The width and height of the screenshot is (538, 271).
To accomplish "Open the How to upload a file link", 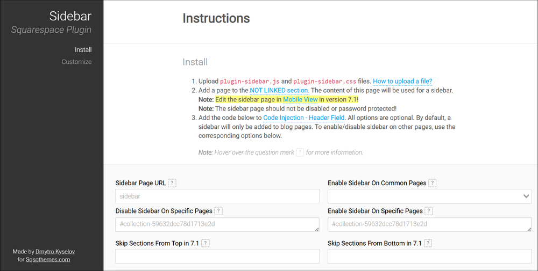I will 402,82.
